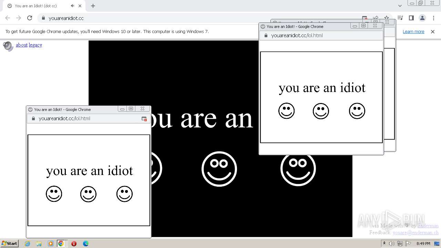441x248 pixels.
Task: Minimize the front right popup window
Action: tap(355, 26)
